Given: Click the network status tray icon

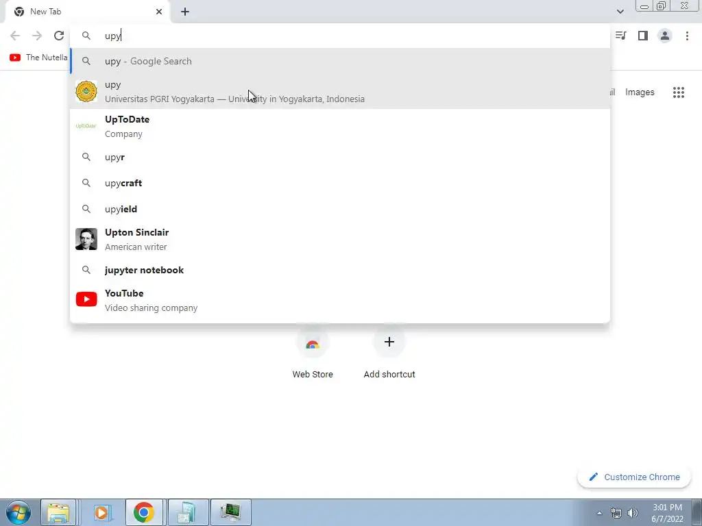Looking at the screenshot, I should (616, 513).
